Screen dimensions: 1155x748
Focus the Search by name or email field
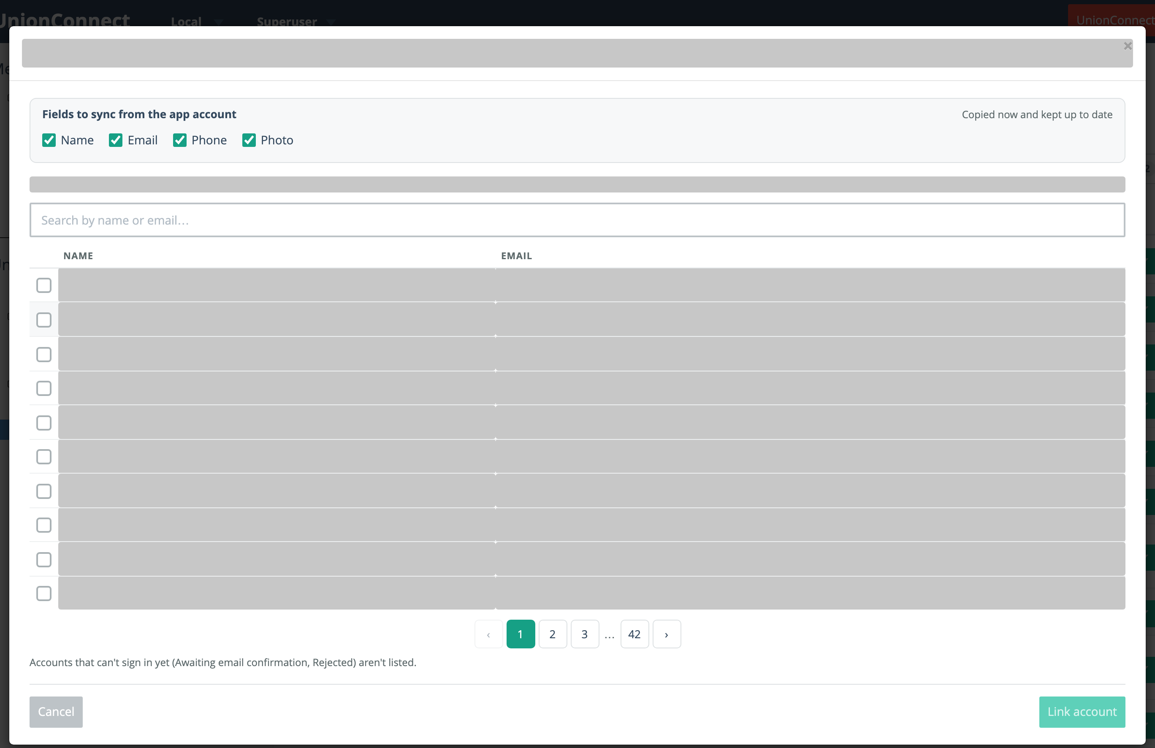tap(577, 220)
